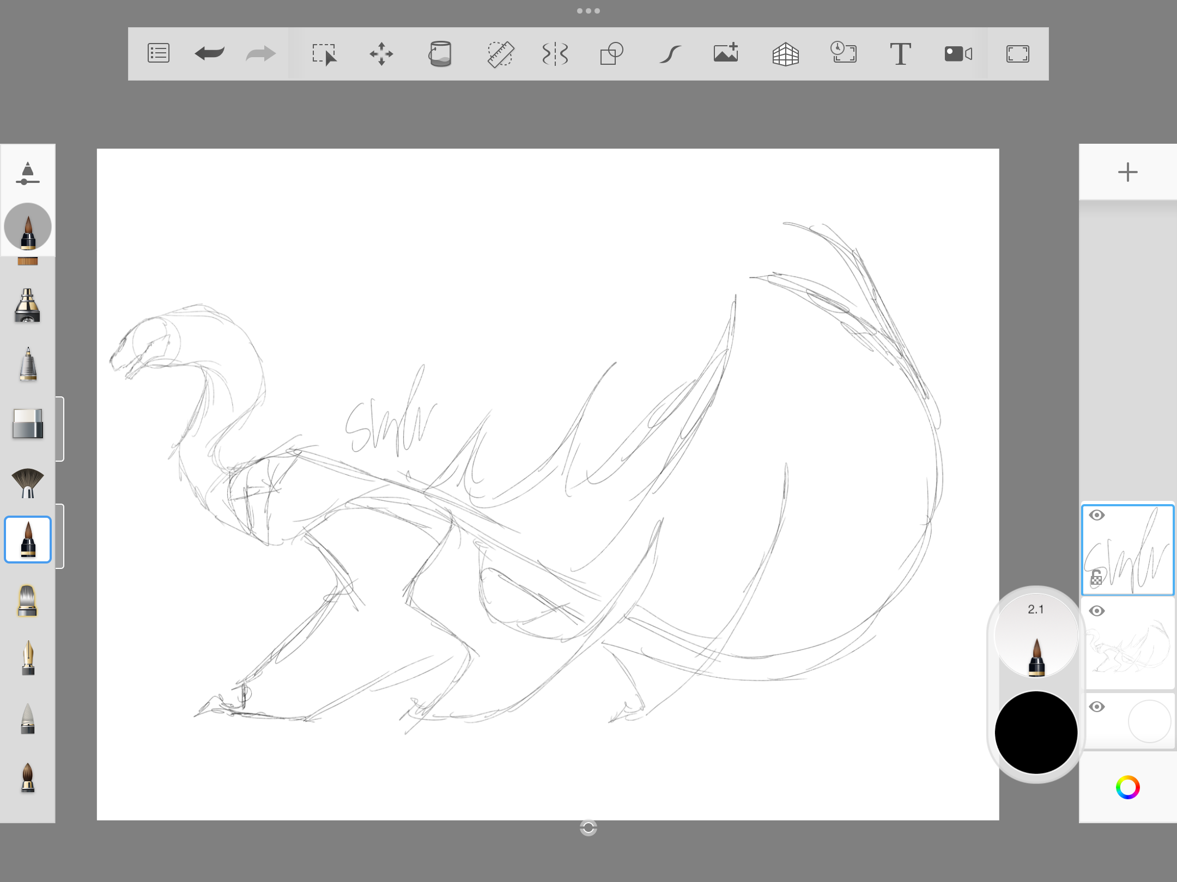1177x882 pixels.
Task: Select the Text tool
Action: click(x=900, y=54)
